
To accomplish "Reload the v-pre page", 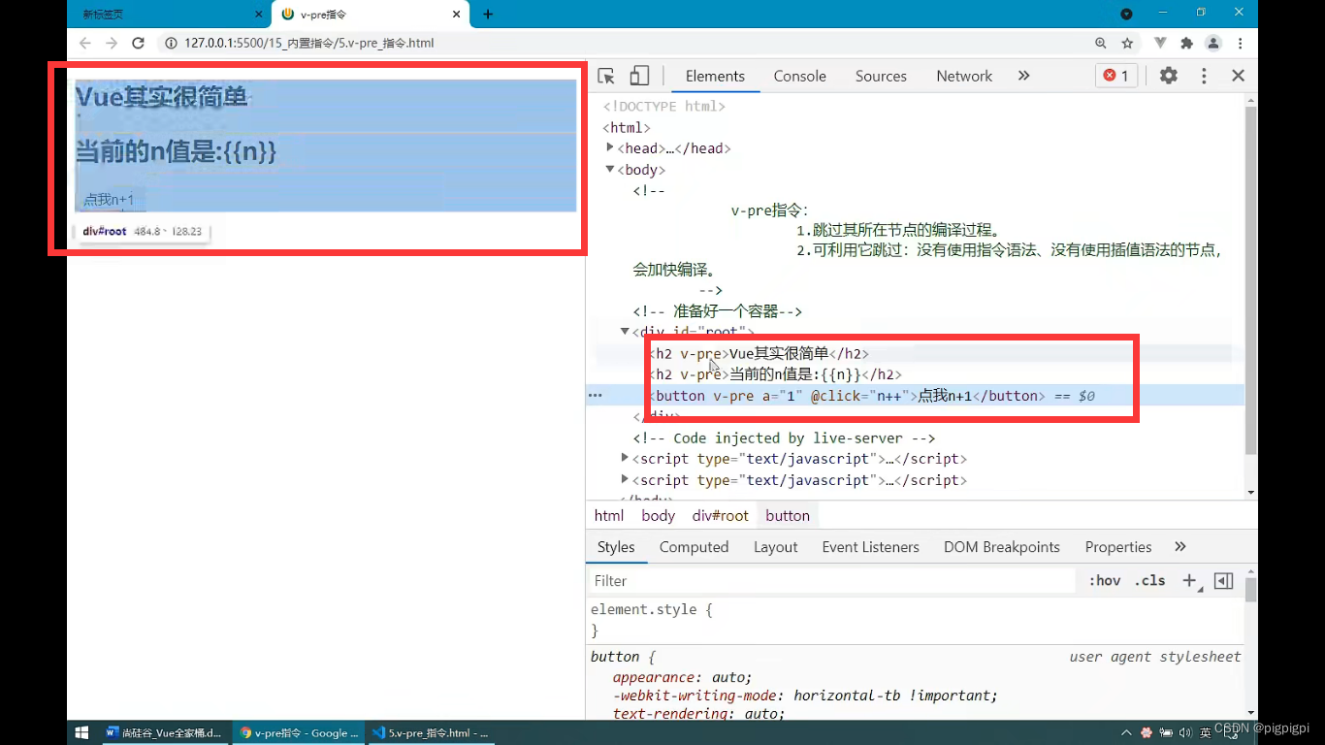I will pyautogui.click(x=138, y=43).
